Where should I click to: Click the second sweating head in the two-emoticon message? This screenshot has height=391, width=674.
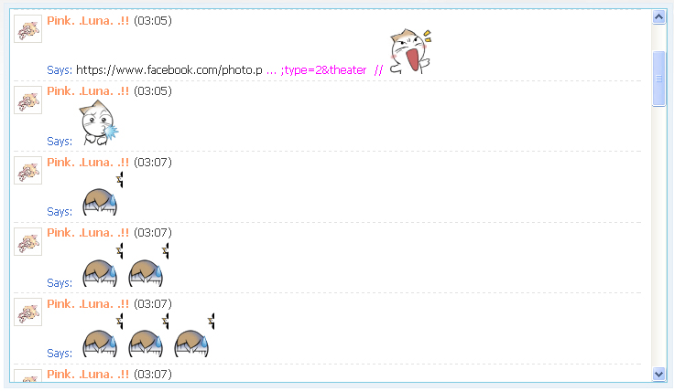click(148, 265)
